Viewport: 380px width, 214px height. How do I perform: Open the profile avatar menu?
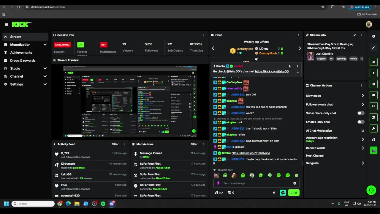coord(369,24)
